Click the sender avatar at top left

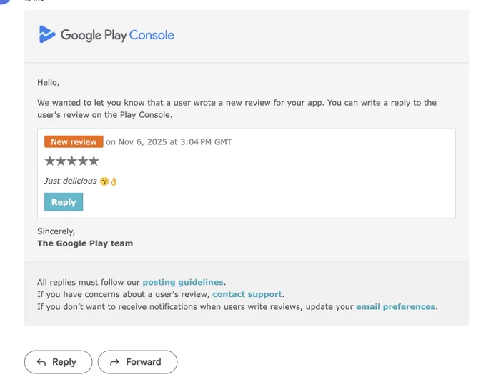pos(5,1)
